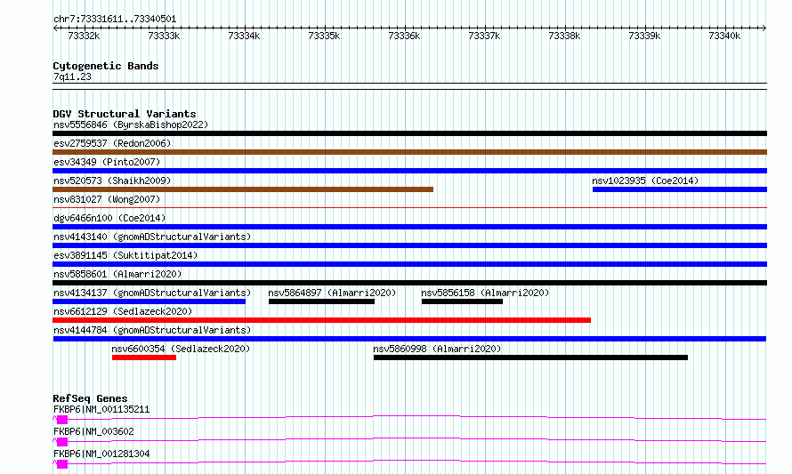Open the FKBP6|NM_001135211 transcript label
792x474 pixels.
pos(101,409)
